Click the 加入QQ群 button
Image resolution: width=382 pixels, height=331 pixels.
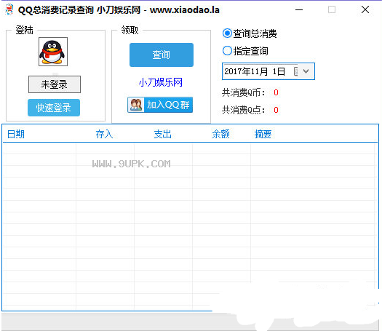click(160, 105)
